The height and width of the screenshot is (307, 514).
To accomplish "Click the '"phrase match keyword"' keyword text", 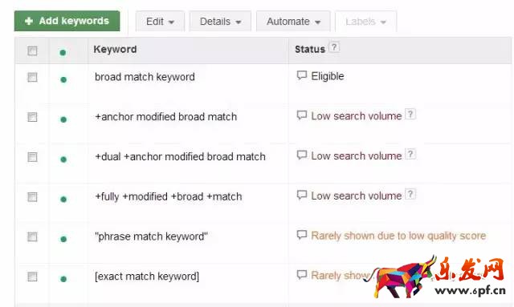I will 151,236.
